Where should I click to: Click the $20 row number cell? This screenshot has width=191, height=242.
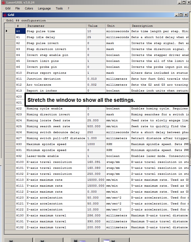coord(20,97)
